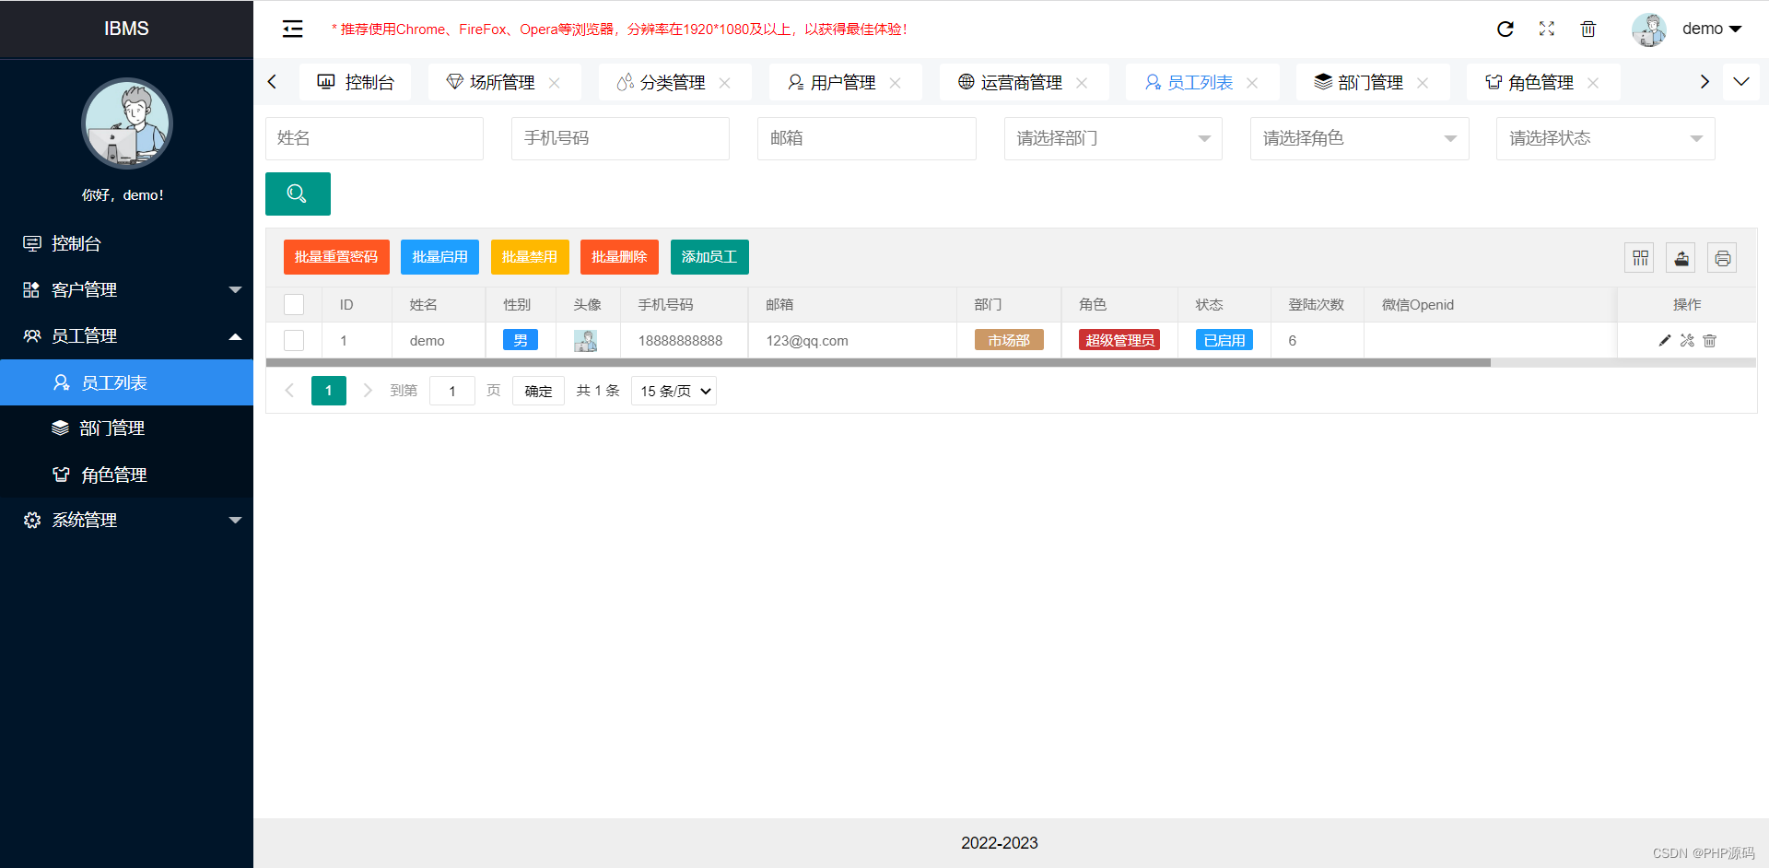The height and width of the screenshot is (868, 1769).
Task: Open the 请选择状态 dropdown
Action: pyautogui.click(x=1605, y=138)
